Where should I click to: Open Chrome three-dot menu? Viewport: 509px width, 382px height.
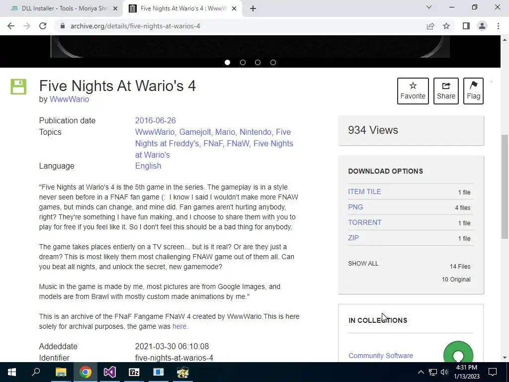point(498,26)
